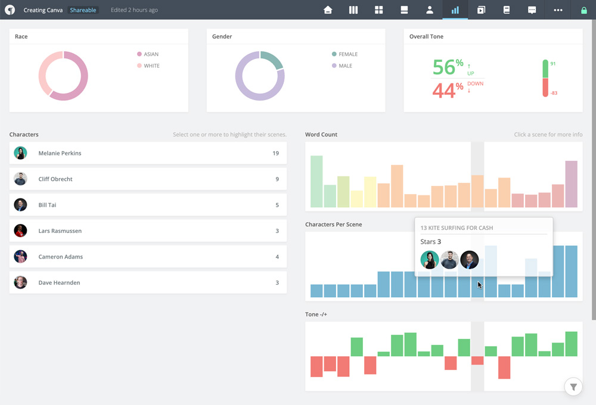
Task: Click the female avatar in the scene tooltip
Action: tap(430, 260)
